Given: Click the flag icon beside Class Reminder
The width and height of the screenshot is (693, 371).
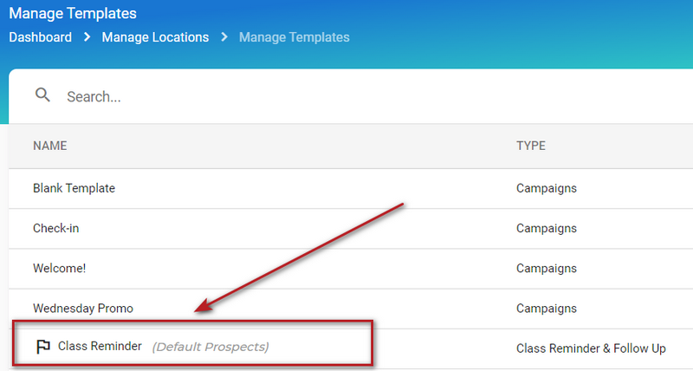Looking at the screenshot, I should pyautogui.click(x=42, y=347).
